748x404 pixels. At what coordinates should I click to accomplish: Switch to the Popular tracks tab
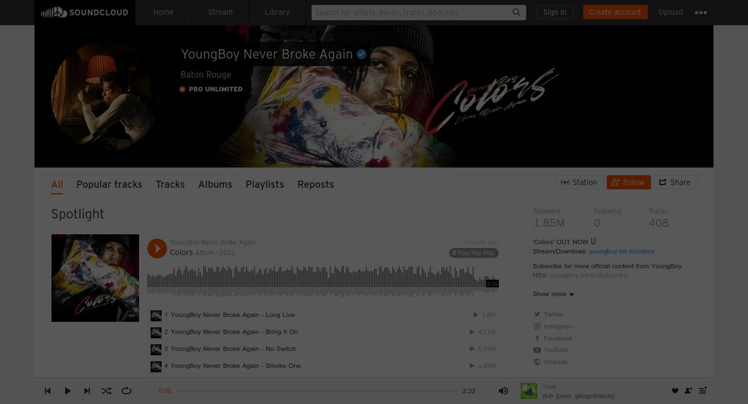pos(110,184)
